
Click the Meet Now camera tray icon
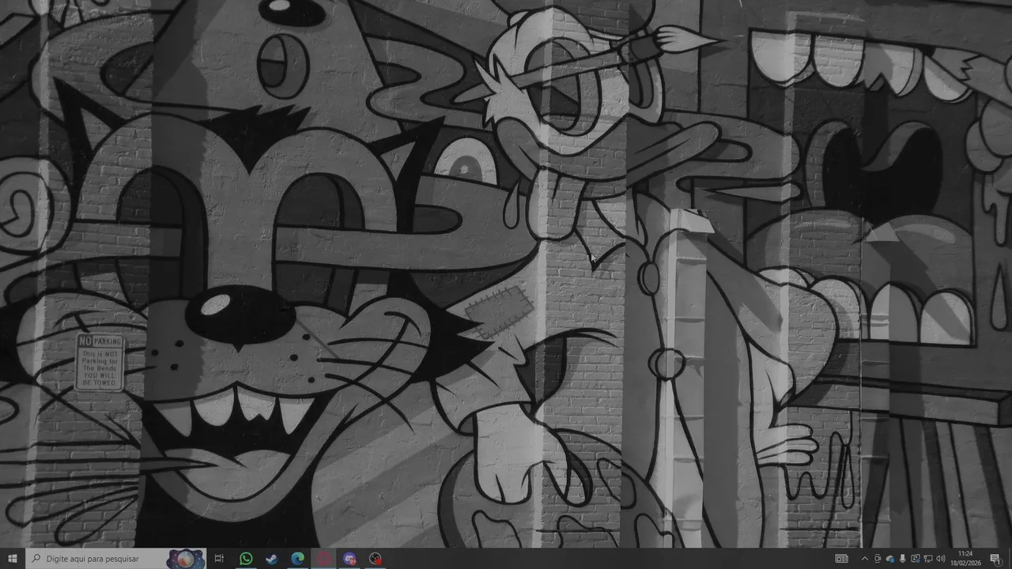pos(878,559)
